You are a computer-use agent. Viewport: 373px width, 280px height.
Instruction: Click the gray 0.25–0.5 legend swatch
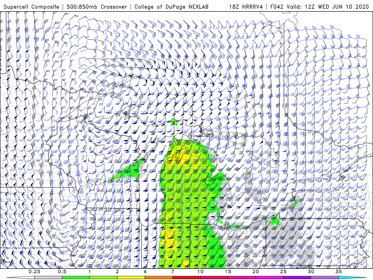(x=48, y=278)
